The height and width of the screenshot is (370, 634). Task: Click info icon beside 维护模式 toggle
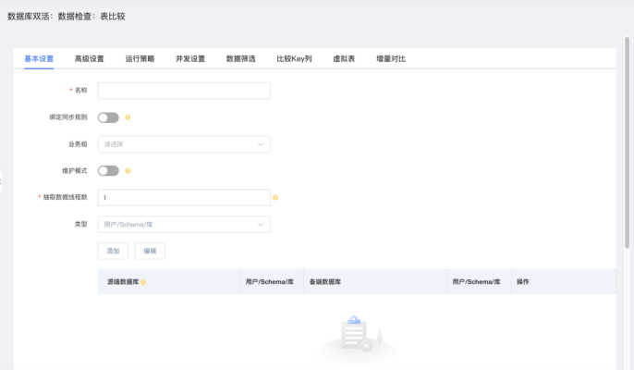click(128, 170)
